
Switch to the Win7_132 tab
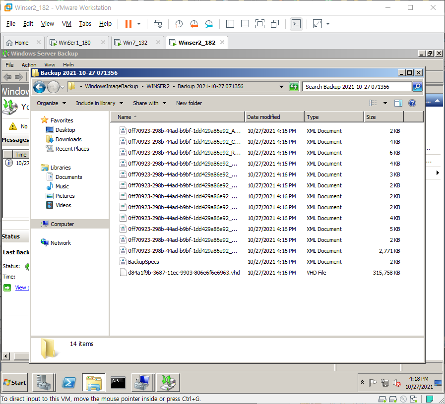(135, 43)
